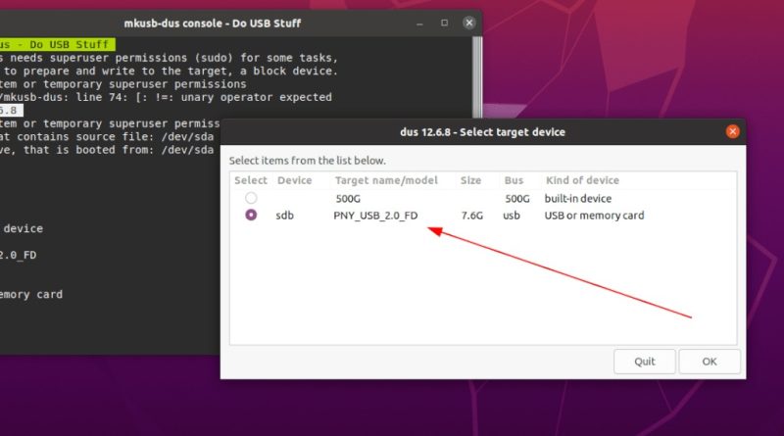This screenshot has height=436, width=784.
Task: Click the console window scrollbar
Action: pyautogui.click(x=477, y=75)
